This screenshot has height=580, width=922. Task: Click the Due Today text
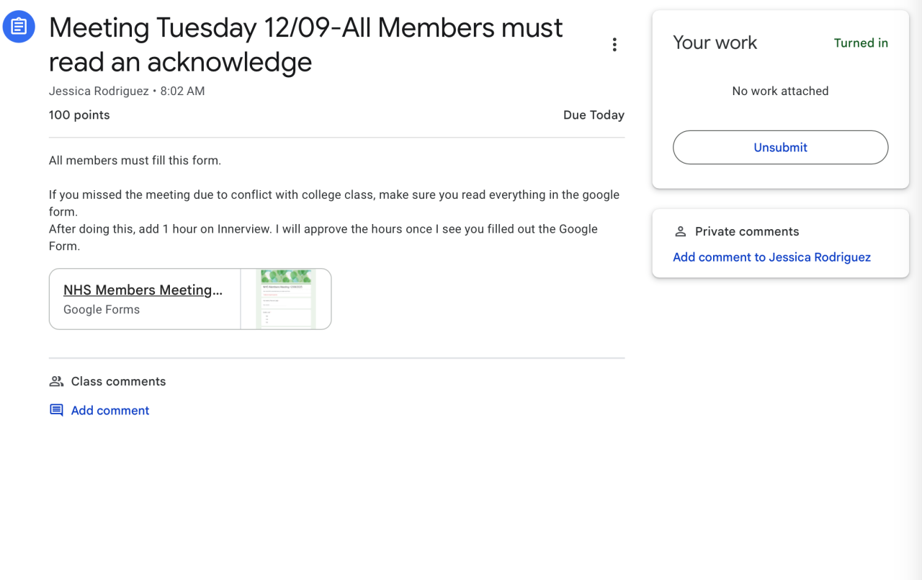594,115
